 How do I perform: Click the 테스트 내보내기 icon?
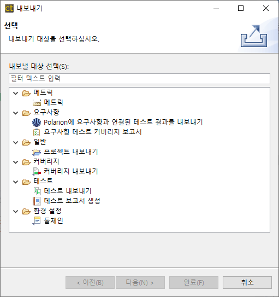[x=37, y=191]
